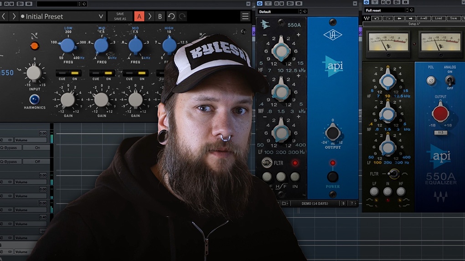The height and width of the screenshot is (261, 465).
Task: Click Save in Waves toolbar
Action: click(x=454, y=18)
